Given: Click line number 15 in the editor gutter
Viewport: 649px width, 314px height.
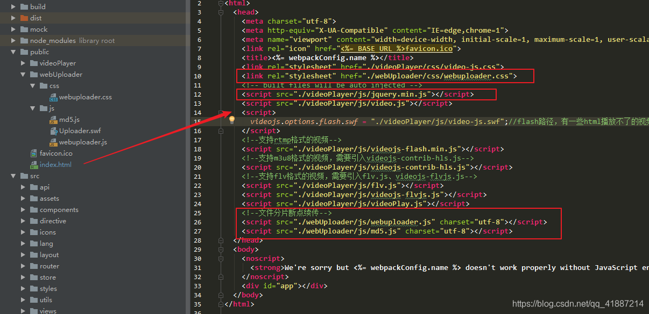Looking at the screenshot, I should point(199,121).
